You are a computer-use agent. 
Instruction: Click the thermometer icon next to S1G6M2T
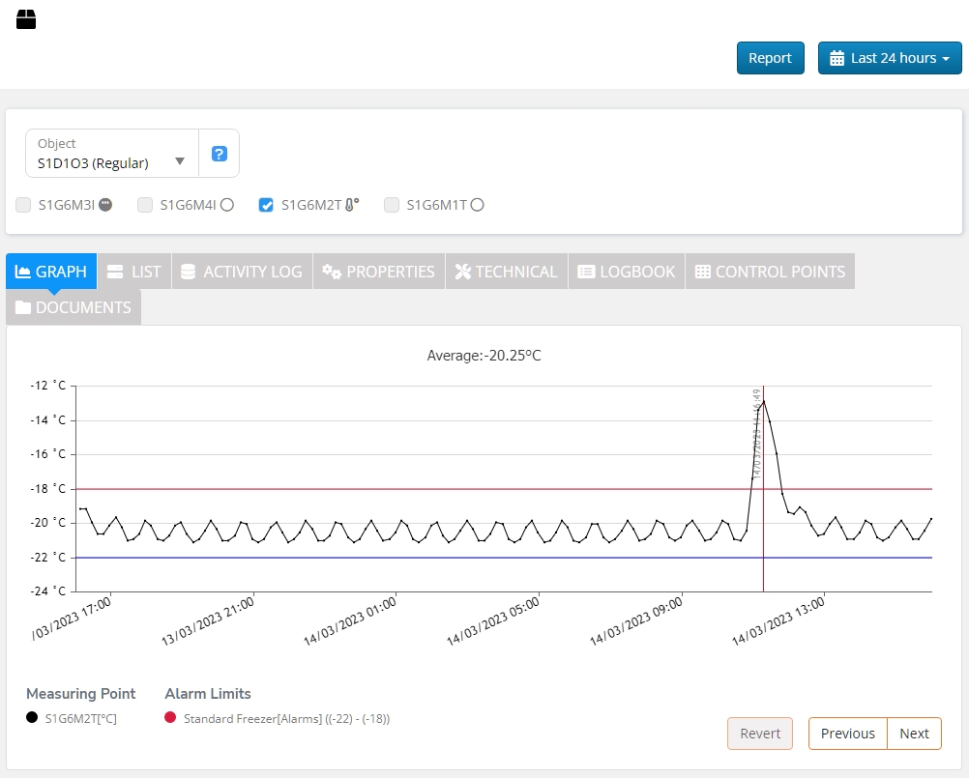coord(352,205)
